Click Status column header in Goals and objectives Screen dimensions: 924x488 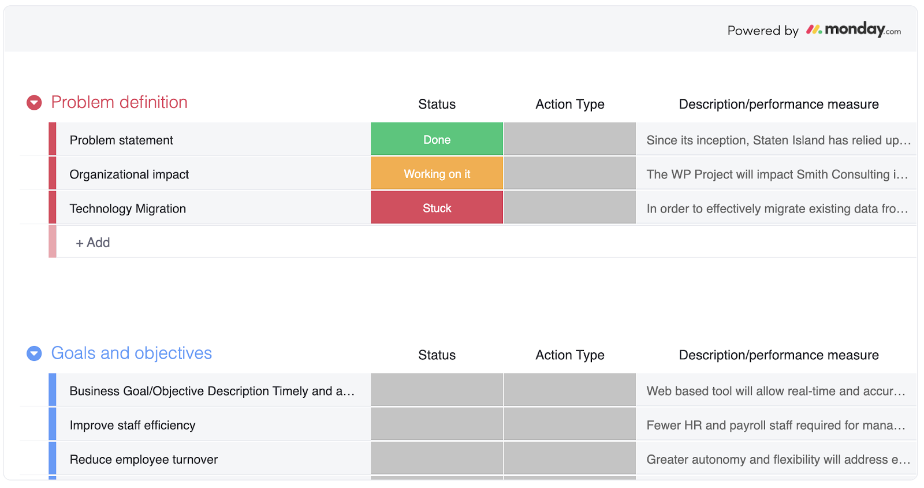[x=437, y=355]
